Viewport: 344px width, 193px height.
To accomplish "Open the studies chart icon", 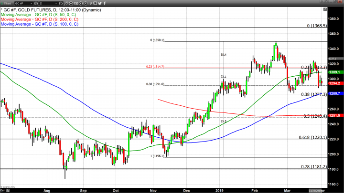I will tap(71, 3).
